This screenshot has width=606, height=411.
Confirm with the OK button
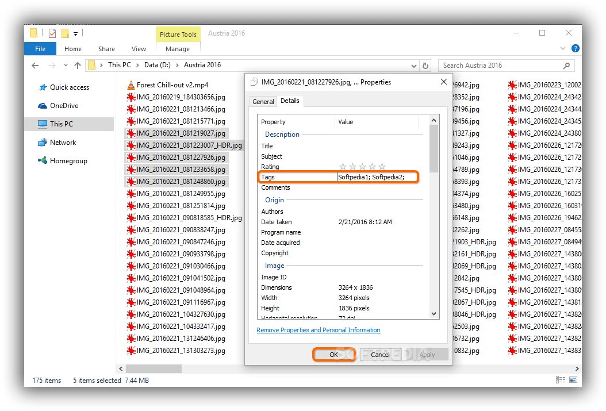(334, 354)
